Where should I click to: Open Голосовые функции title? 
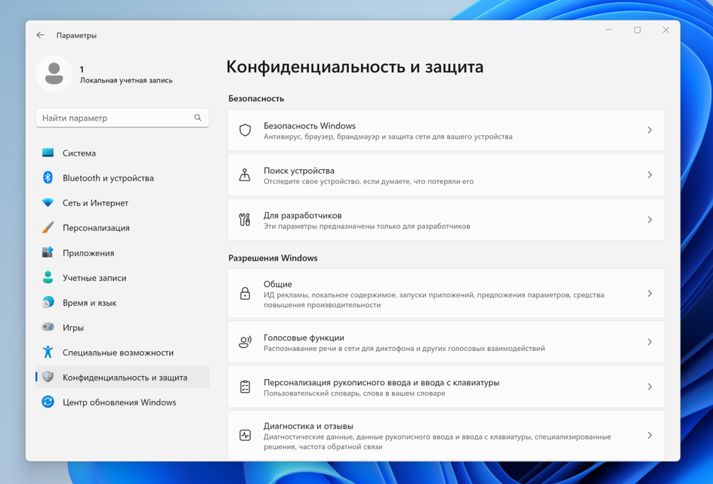(304, 338)
